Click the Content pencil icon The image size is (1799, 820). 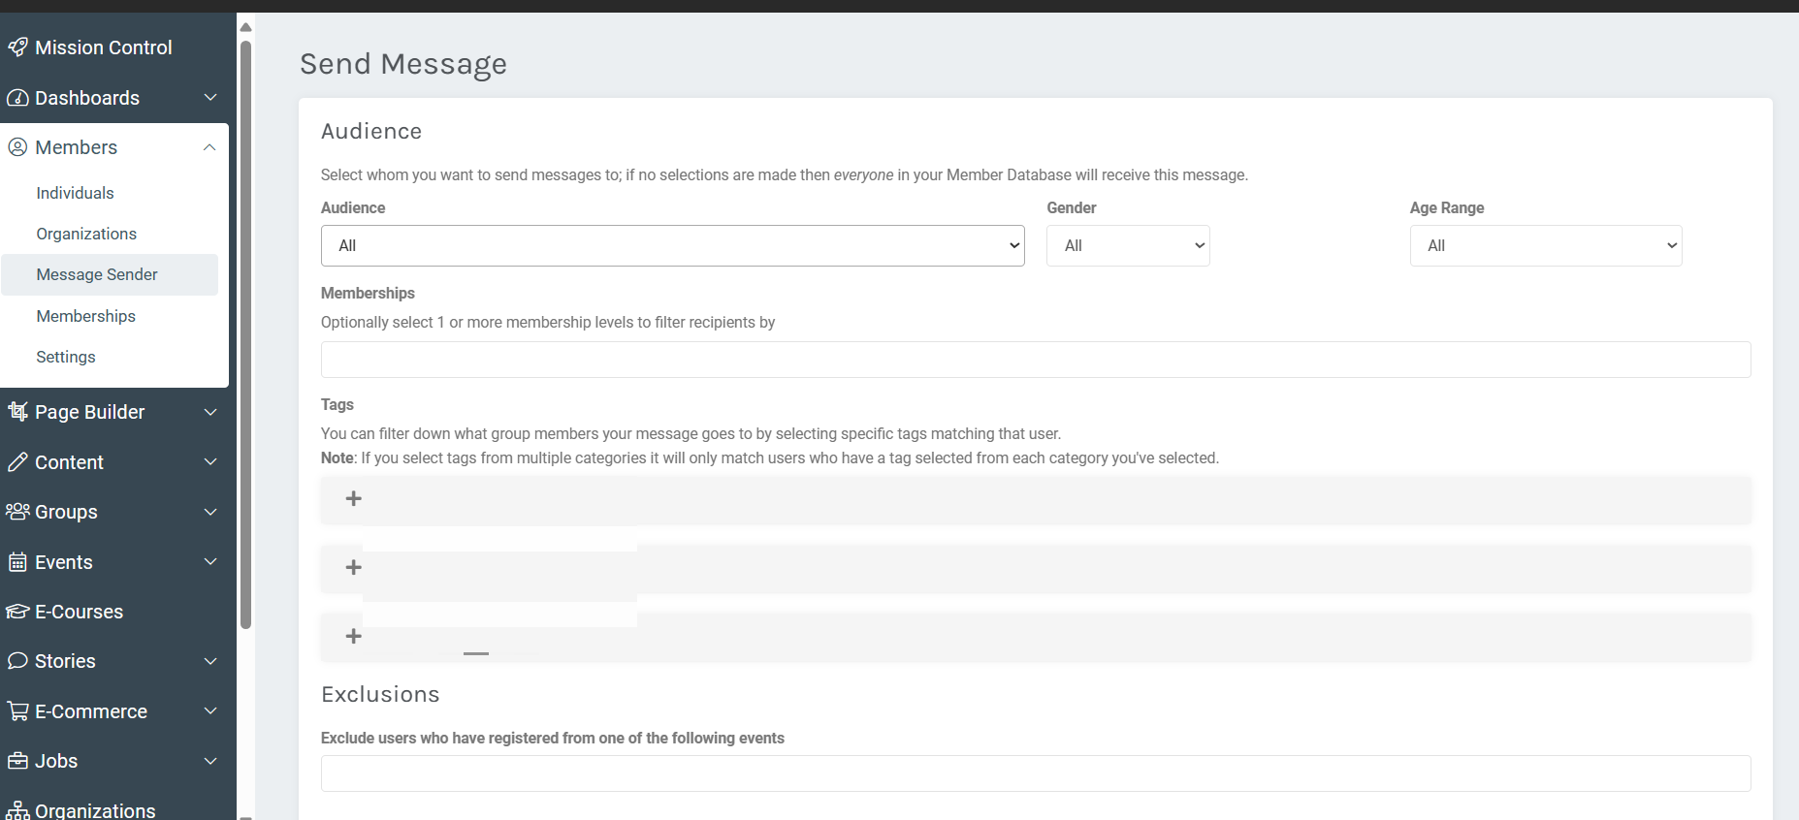(x=17, y=462)
